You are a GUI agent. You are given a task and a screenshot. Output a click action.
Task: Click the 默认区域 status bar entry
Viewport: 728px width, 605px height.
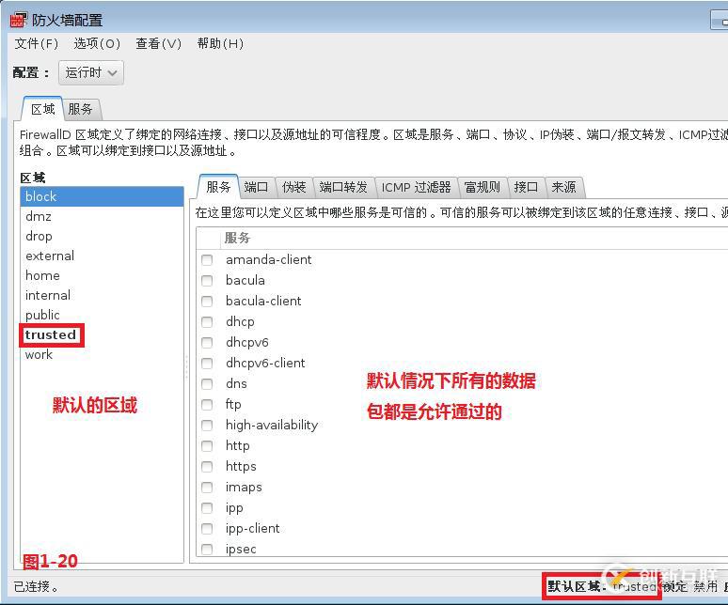tap(602, 586)
